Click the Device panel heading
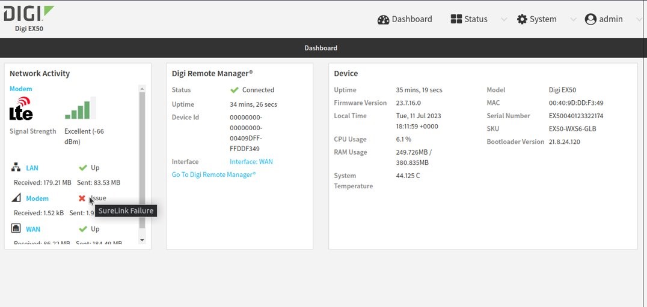647x307 pixels. (x=346, y=73)
